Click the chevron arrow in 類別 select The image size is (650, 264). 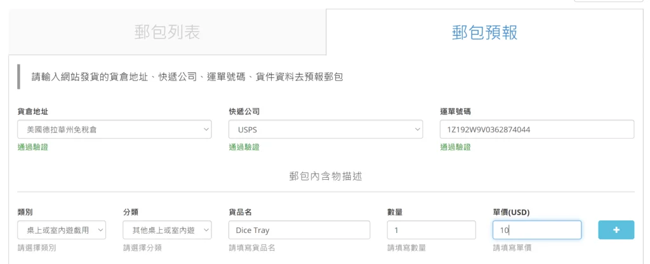[100, 230]
